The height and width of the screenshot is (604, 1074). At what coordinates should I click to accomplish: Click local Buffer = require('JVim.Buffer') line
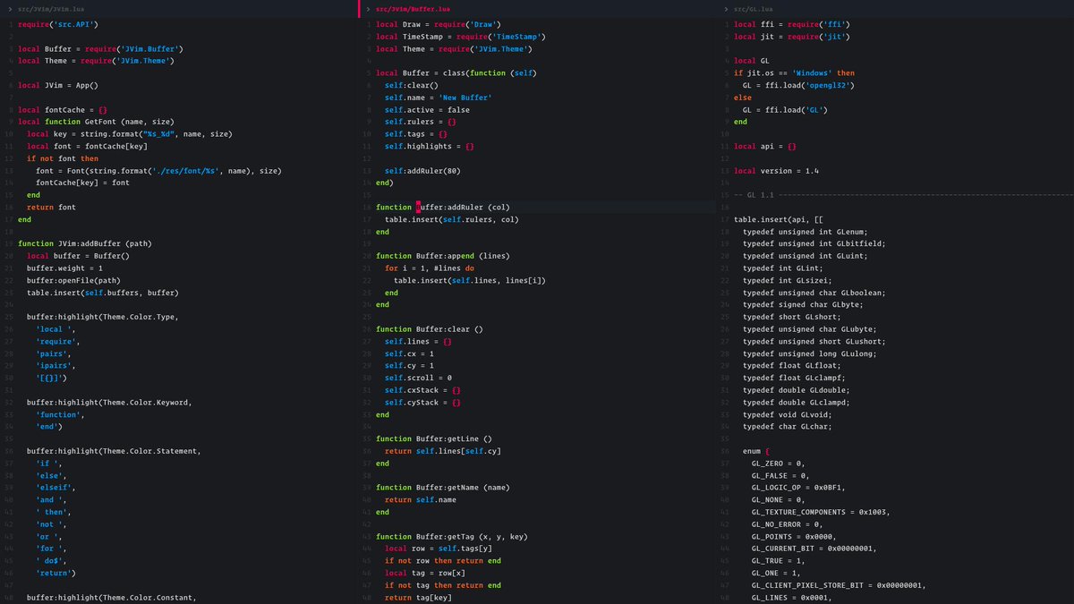[100, 48]
